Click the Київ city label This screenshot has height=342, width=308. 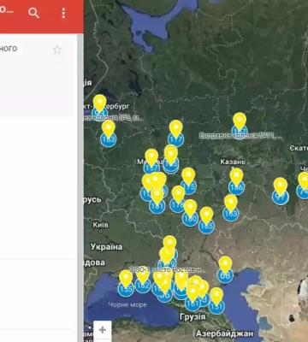(x=100, y=225)
